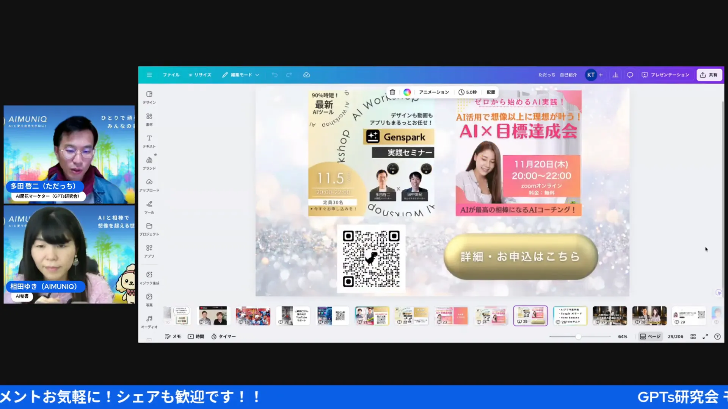Click the slide background color swatch
Viewport: 728px width, 409px height.
[x=407, y=92]
